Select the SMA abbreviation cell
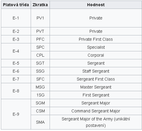 [x=40, y=122]
